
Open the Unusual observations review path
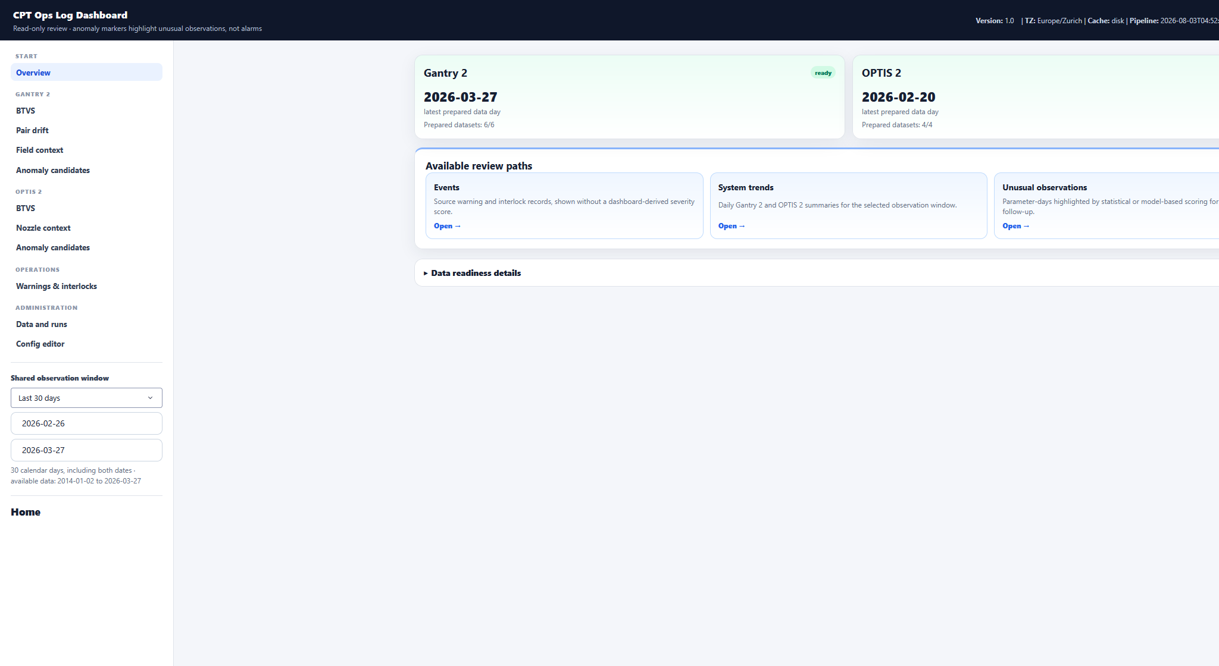pos(1015,226)
